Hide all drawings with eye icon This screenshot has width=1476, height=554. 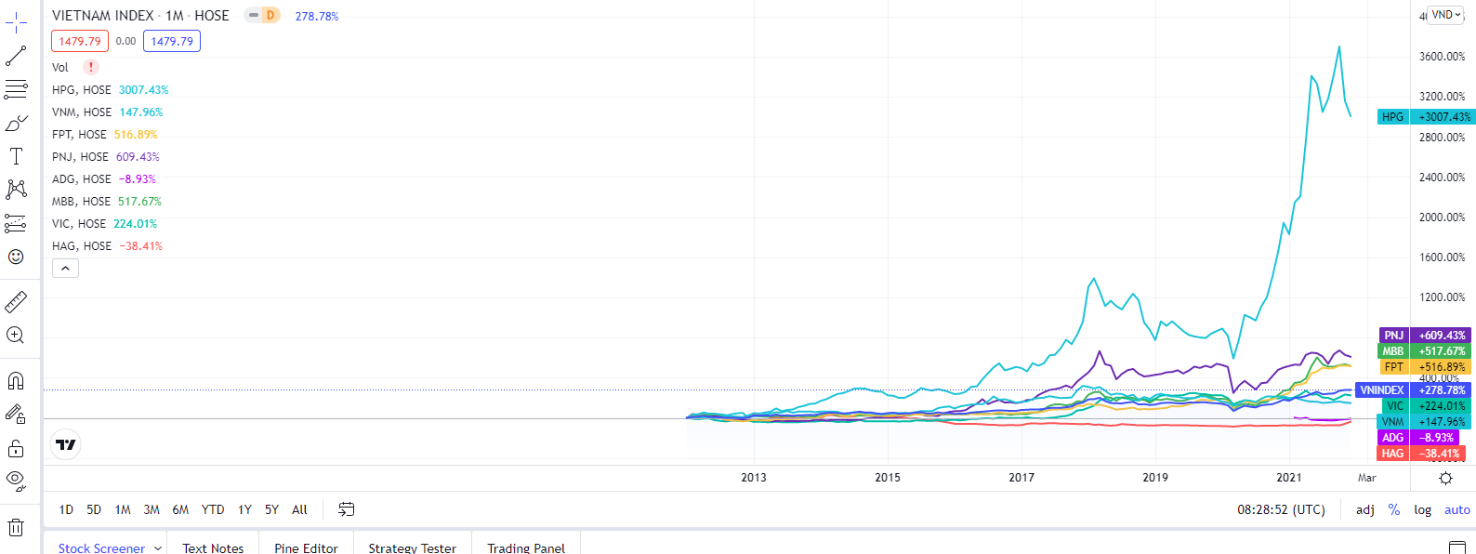click(x=16, y=481)
